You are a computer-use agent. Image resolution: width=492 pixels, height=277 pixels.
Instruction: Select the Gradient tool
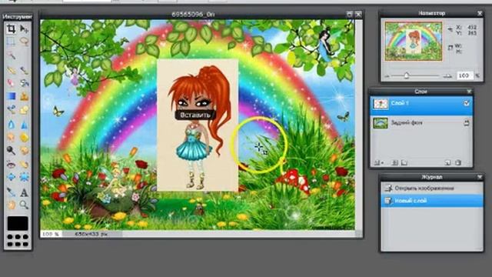coord(11,96)
